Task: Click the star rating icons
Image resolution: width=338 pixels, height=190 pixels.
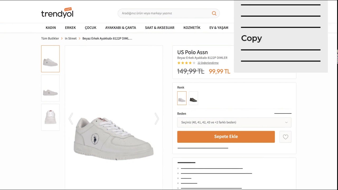Action: (186, 63)
